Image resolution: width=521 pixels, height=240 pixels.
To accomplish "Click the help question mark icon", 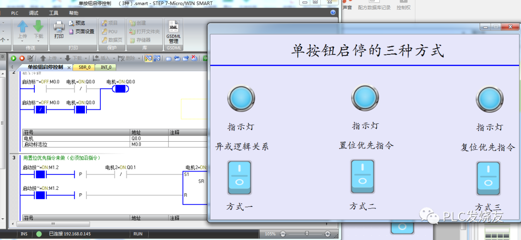I will pyautogui.click(x=333, y=13).
